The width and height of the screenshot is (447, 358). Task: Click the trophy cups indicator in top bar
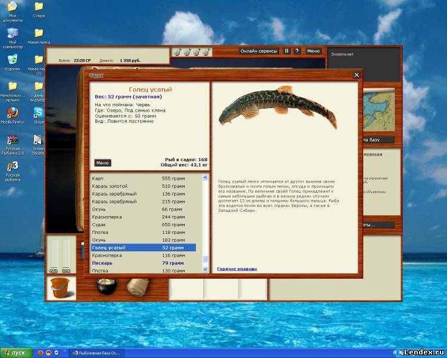tap(191, 53)
